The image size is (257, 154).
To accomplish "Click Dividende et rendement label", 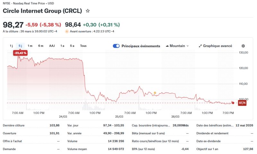I will point(212,133).
